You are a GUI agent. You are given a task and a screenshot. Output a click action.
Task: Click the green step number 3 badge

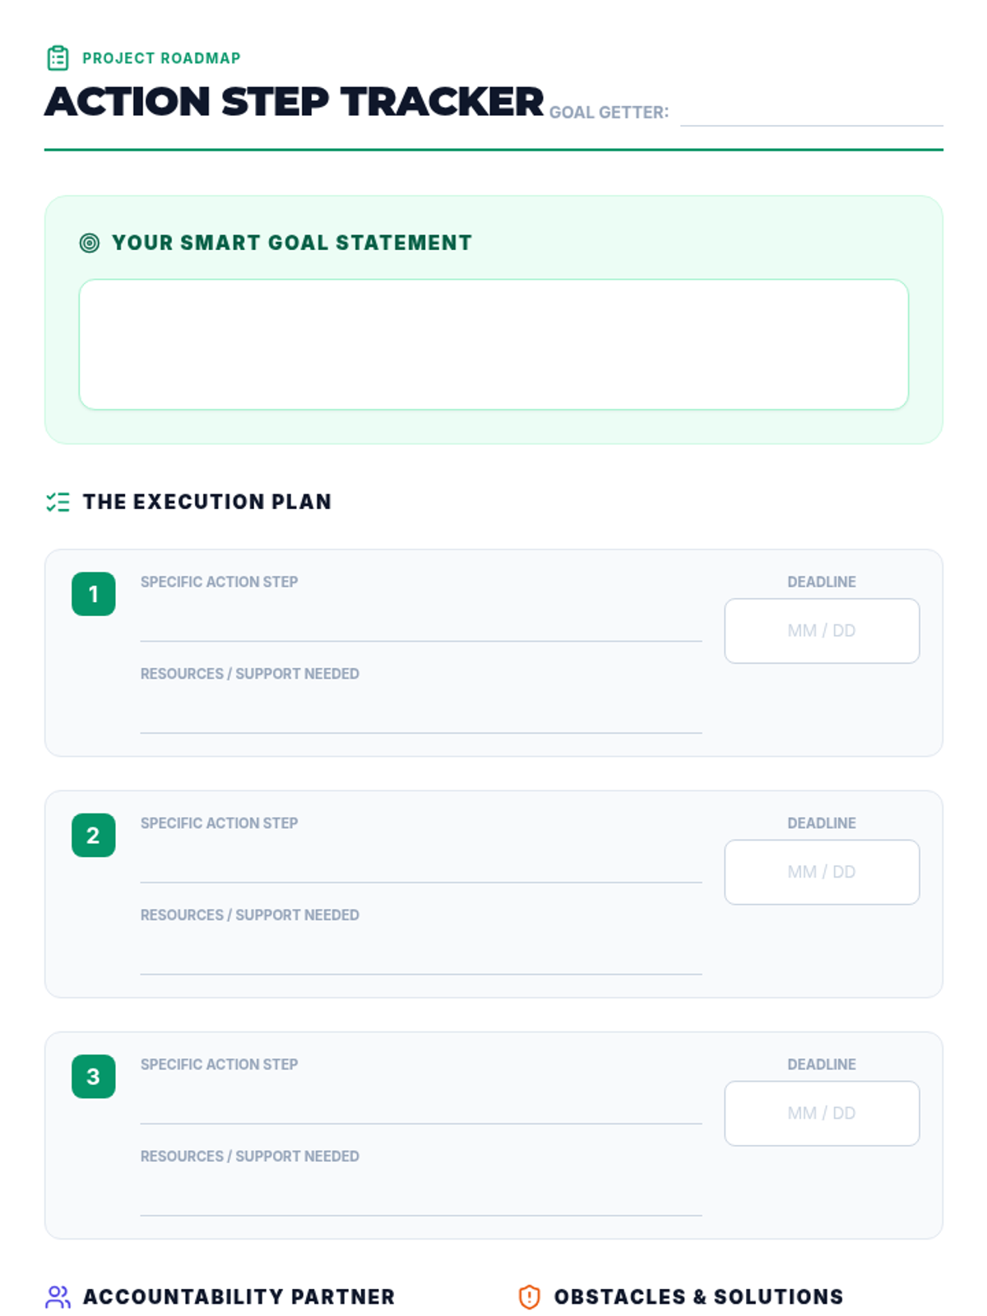pos(93,1076)
